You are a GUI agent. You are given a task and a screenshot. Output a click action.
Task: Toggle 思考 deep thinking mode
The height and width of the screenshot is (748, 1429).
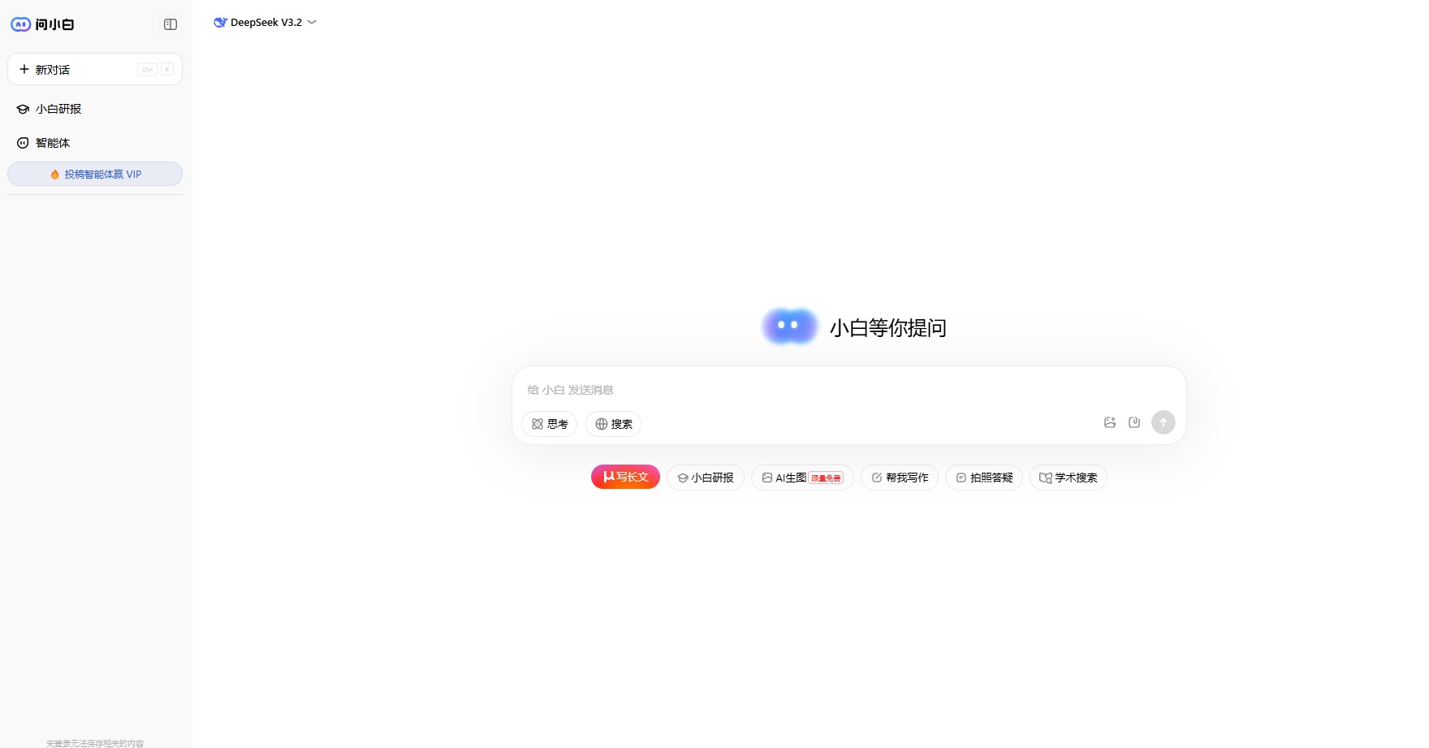point(549,423)
